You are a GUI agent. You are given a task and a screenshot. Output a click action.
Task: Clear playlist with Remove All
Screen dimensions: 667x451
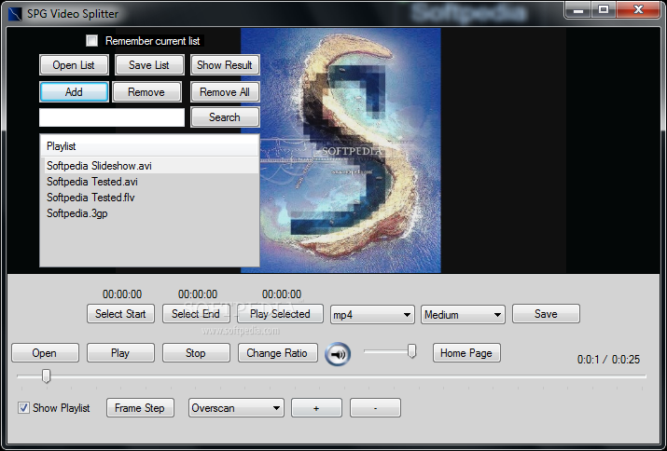(x=225, y=92)
